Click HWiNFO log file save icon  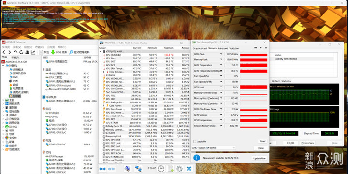click(171, 169)
